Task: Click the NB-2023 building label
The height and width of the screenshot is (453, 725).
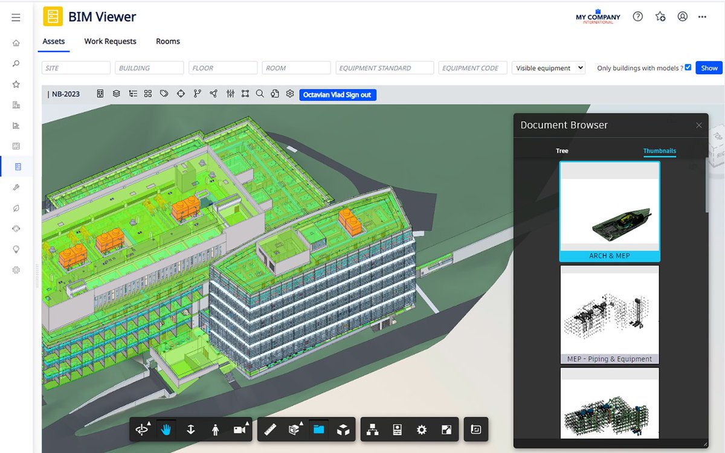Action: [x=66, y=94]
